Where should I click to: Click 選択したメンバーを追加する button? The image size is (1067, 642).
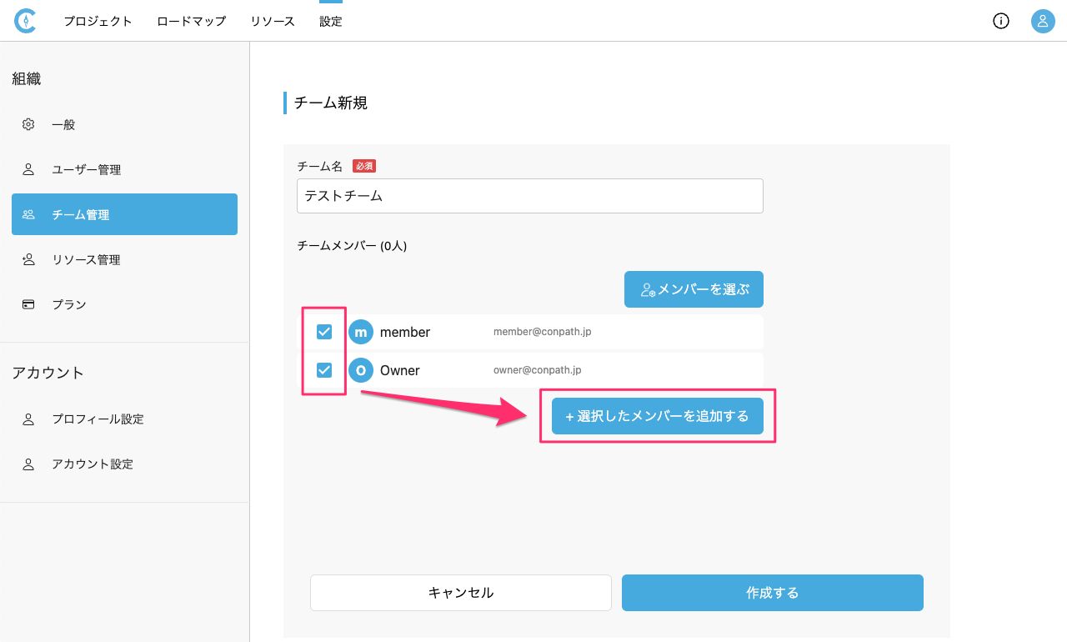pyautogui.click(x=657, y=416)
